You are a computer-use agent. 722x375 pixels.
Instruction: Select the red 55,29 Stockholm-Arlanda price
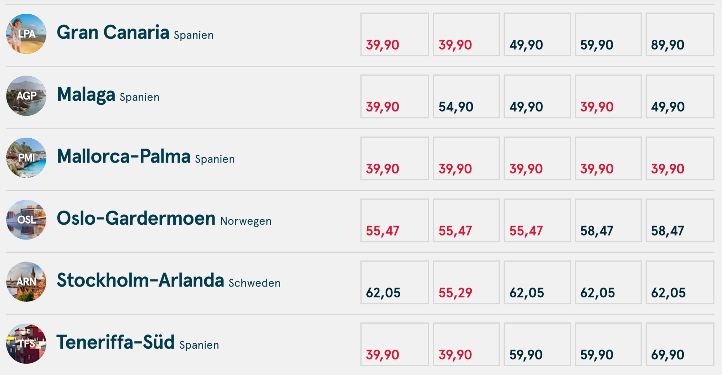466,283
